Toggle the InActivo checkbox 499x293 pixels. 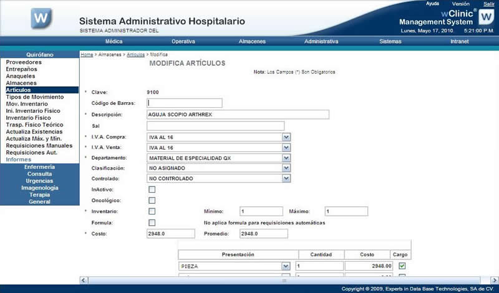tap(152, 190)
